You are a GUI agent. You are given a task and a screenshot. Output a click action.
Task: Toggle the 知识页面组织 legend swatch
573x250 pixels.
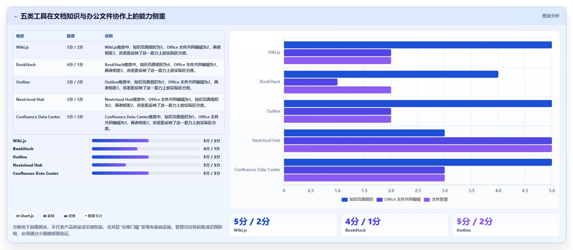coord(345,199)
